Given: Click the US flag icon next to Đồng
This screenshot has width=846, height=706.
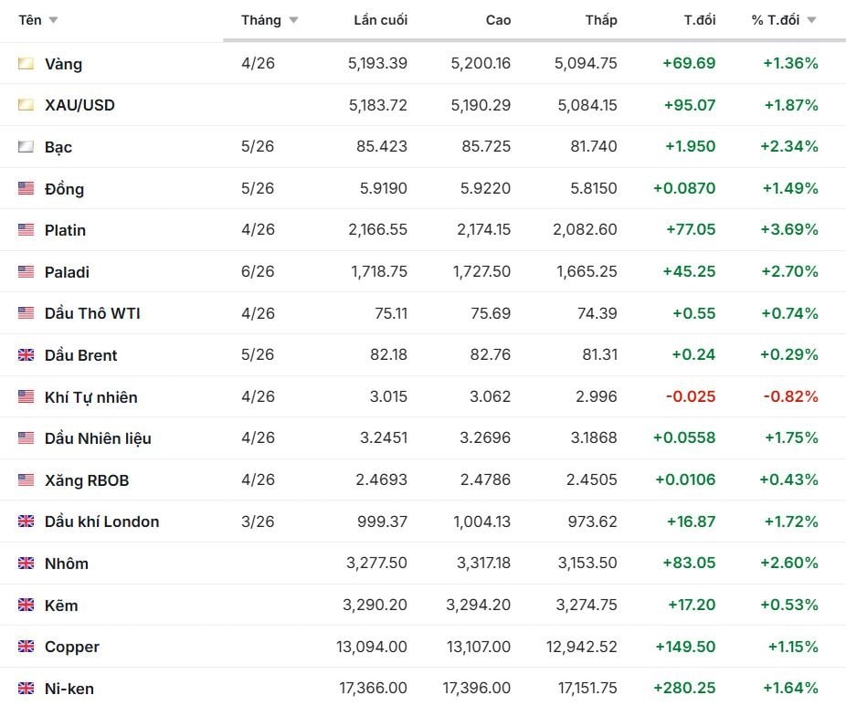Looking at the screenshot, I should (26, 189).
